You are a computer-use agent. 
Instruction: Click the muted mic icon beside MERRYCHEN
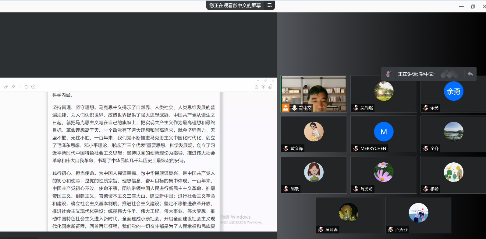point(356,148)
